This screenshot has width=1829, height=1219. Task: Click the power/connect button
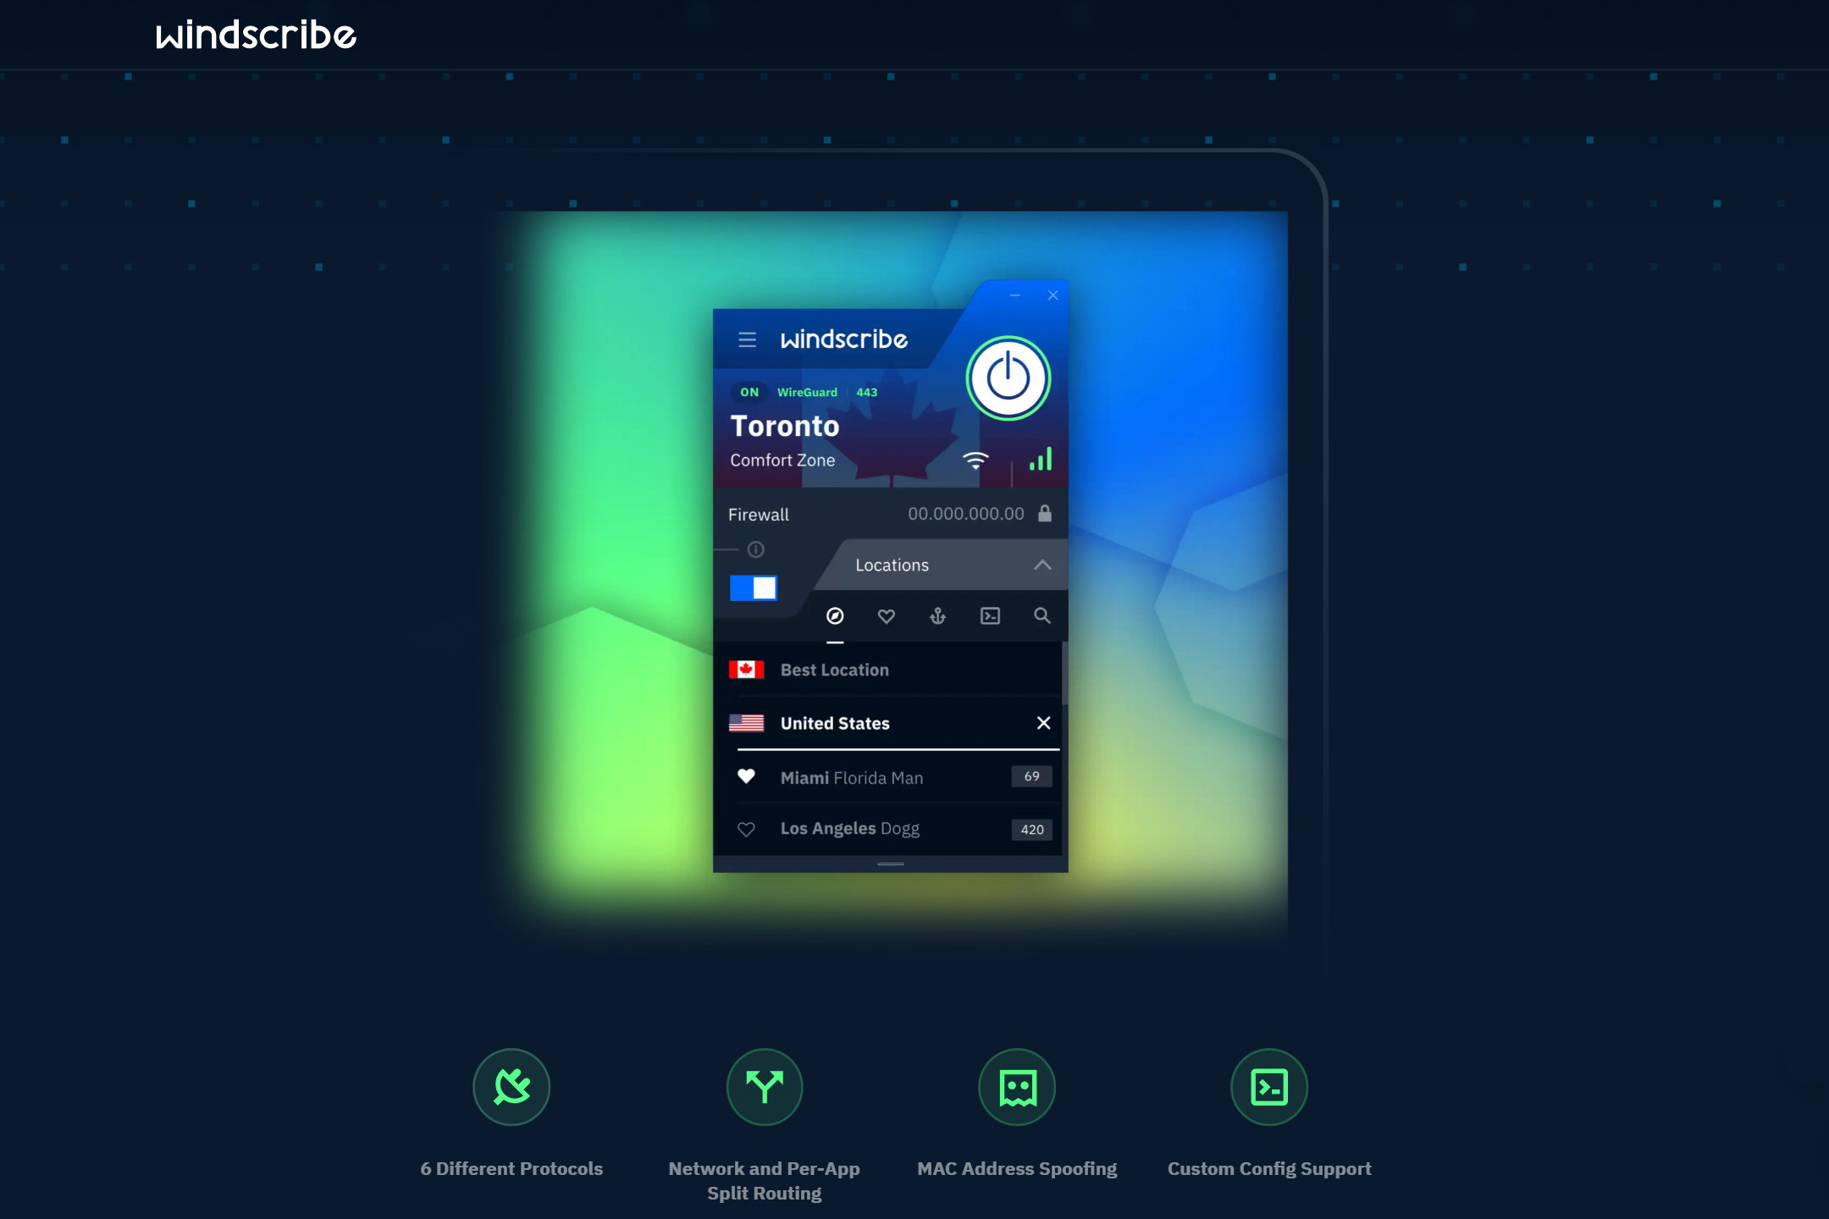click(1007, 378)
